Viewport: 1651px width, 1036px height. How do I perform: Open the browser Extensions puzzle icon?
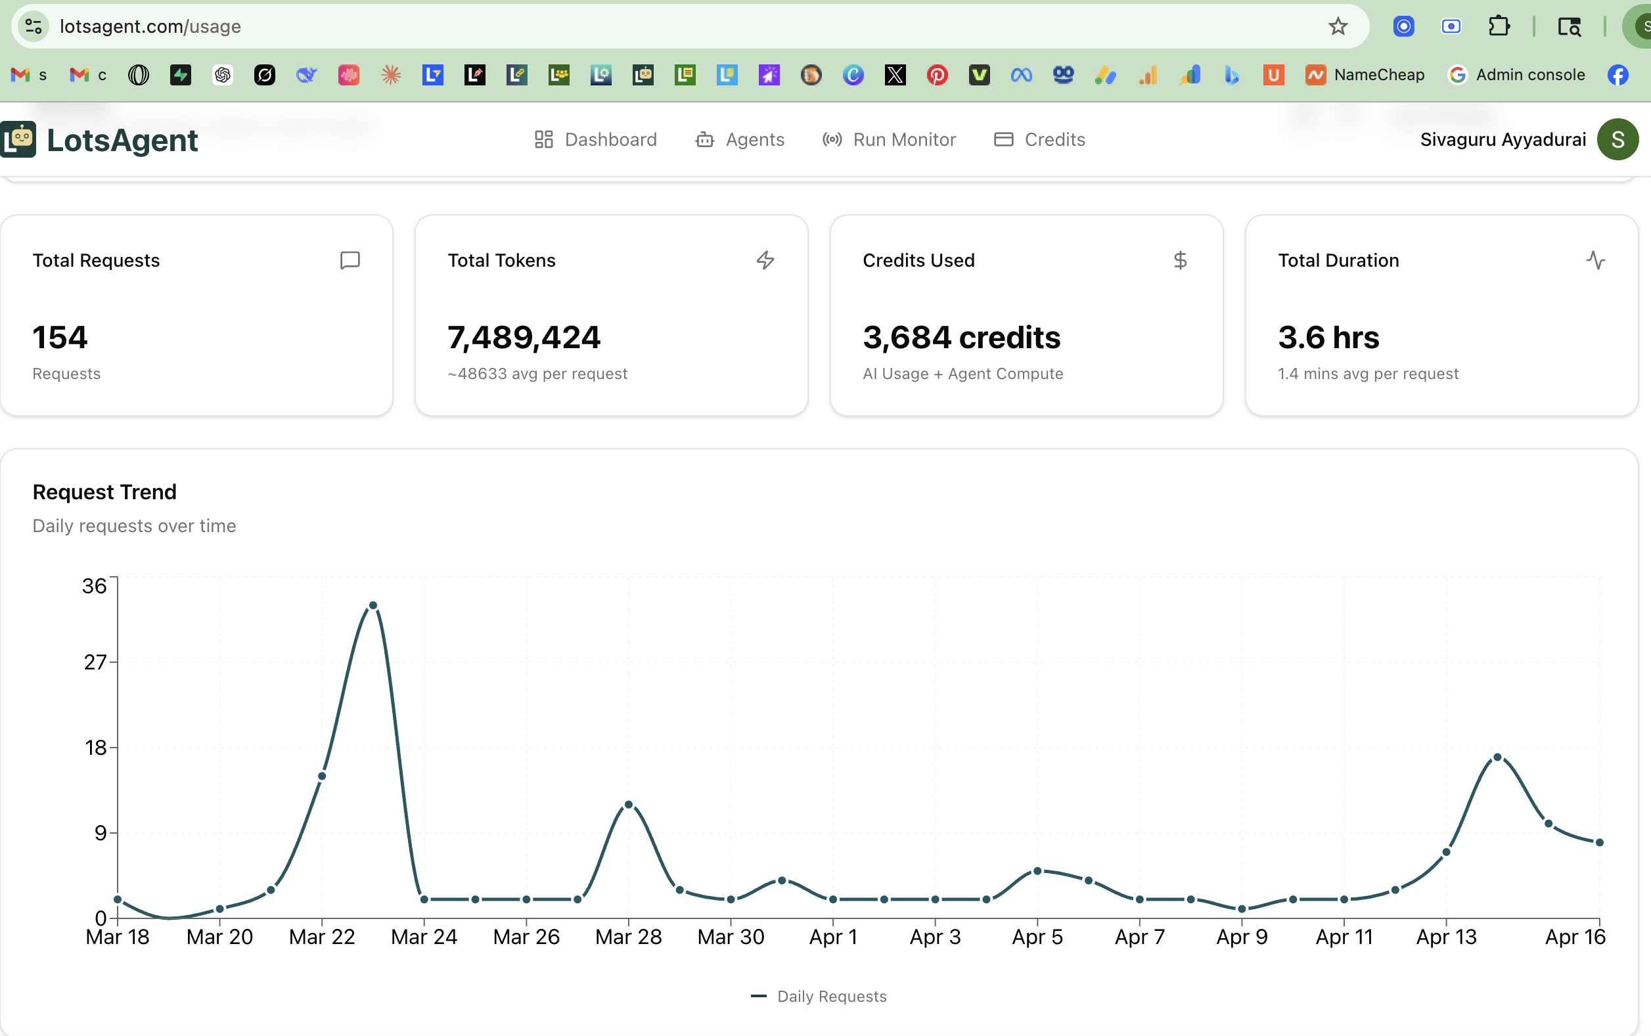1499,27
